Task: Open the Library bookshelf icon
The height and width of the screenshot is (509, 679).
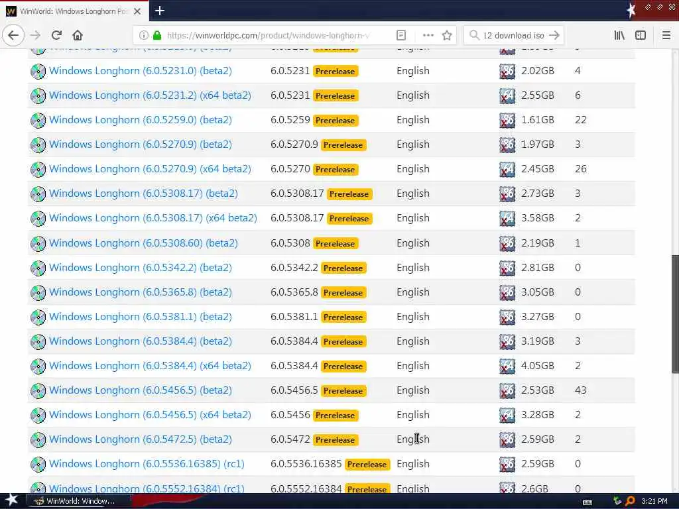Action: click(619, 36)
